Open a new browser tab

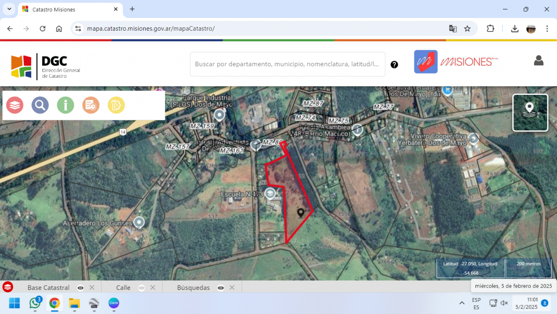[x=132, y=9]
